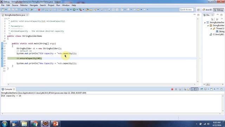
Task: Toggle Scroll Lock in Console toolbar
Action: coord(188,89)
